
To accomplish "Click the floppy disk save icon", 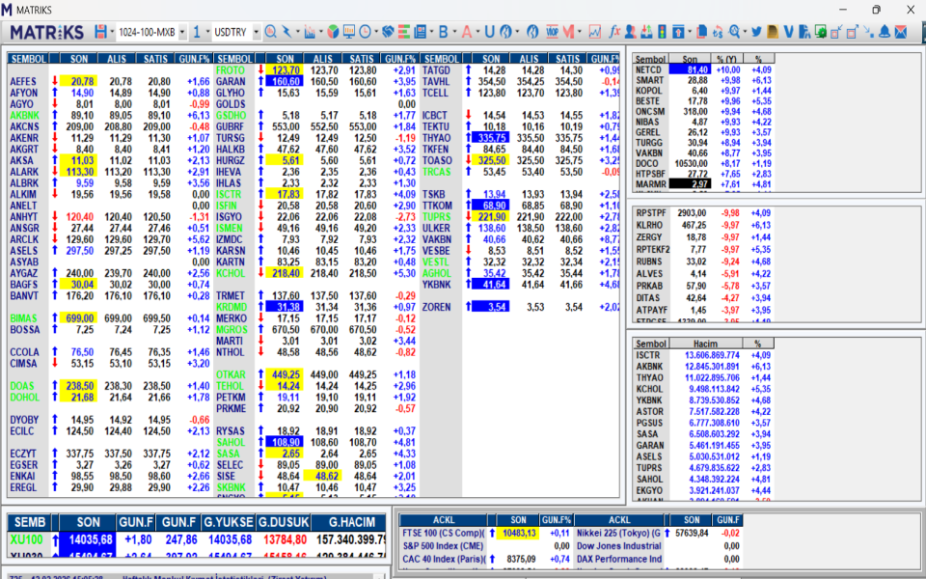I will [99, 32].
